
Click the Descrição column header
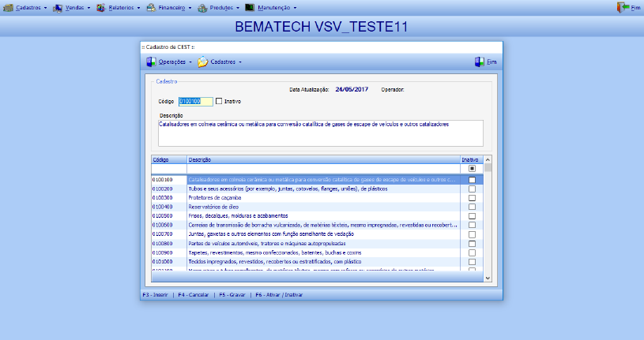pyautogui.click(x=324, y=159)
